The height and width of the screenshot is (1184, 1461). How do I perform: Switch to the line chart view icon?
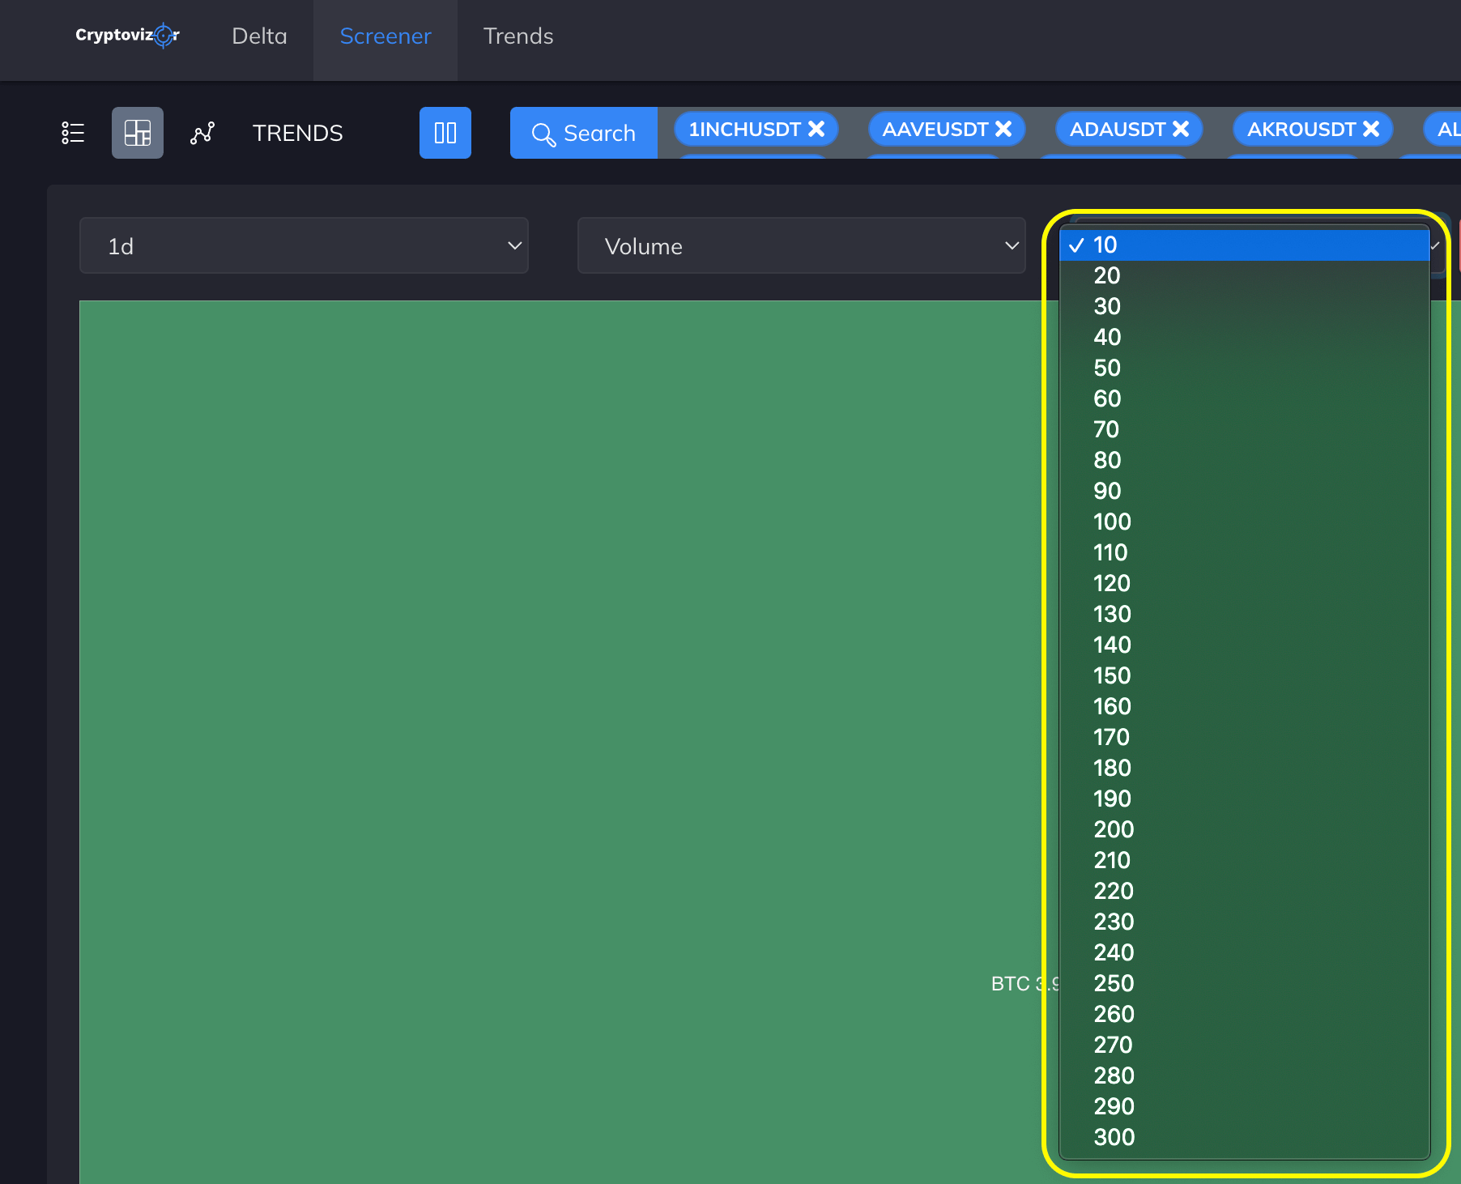click(202, 133)
